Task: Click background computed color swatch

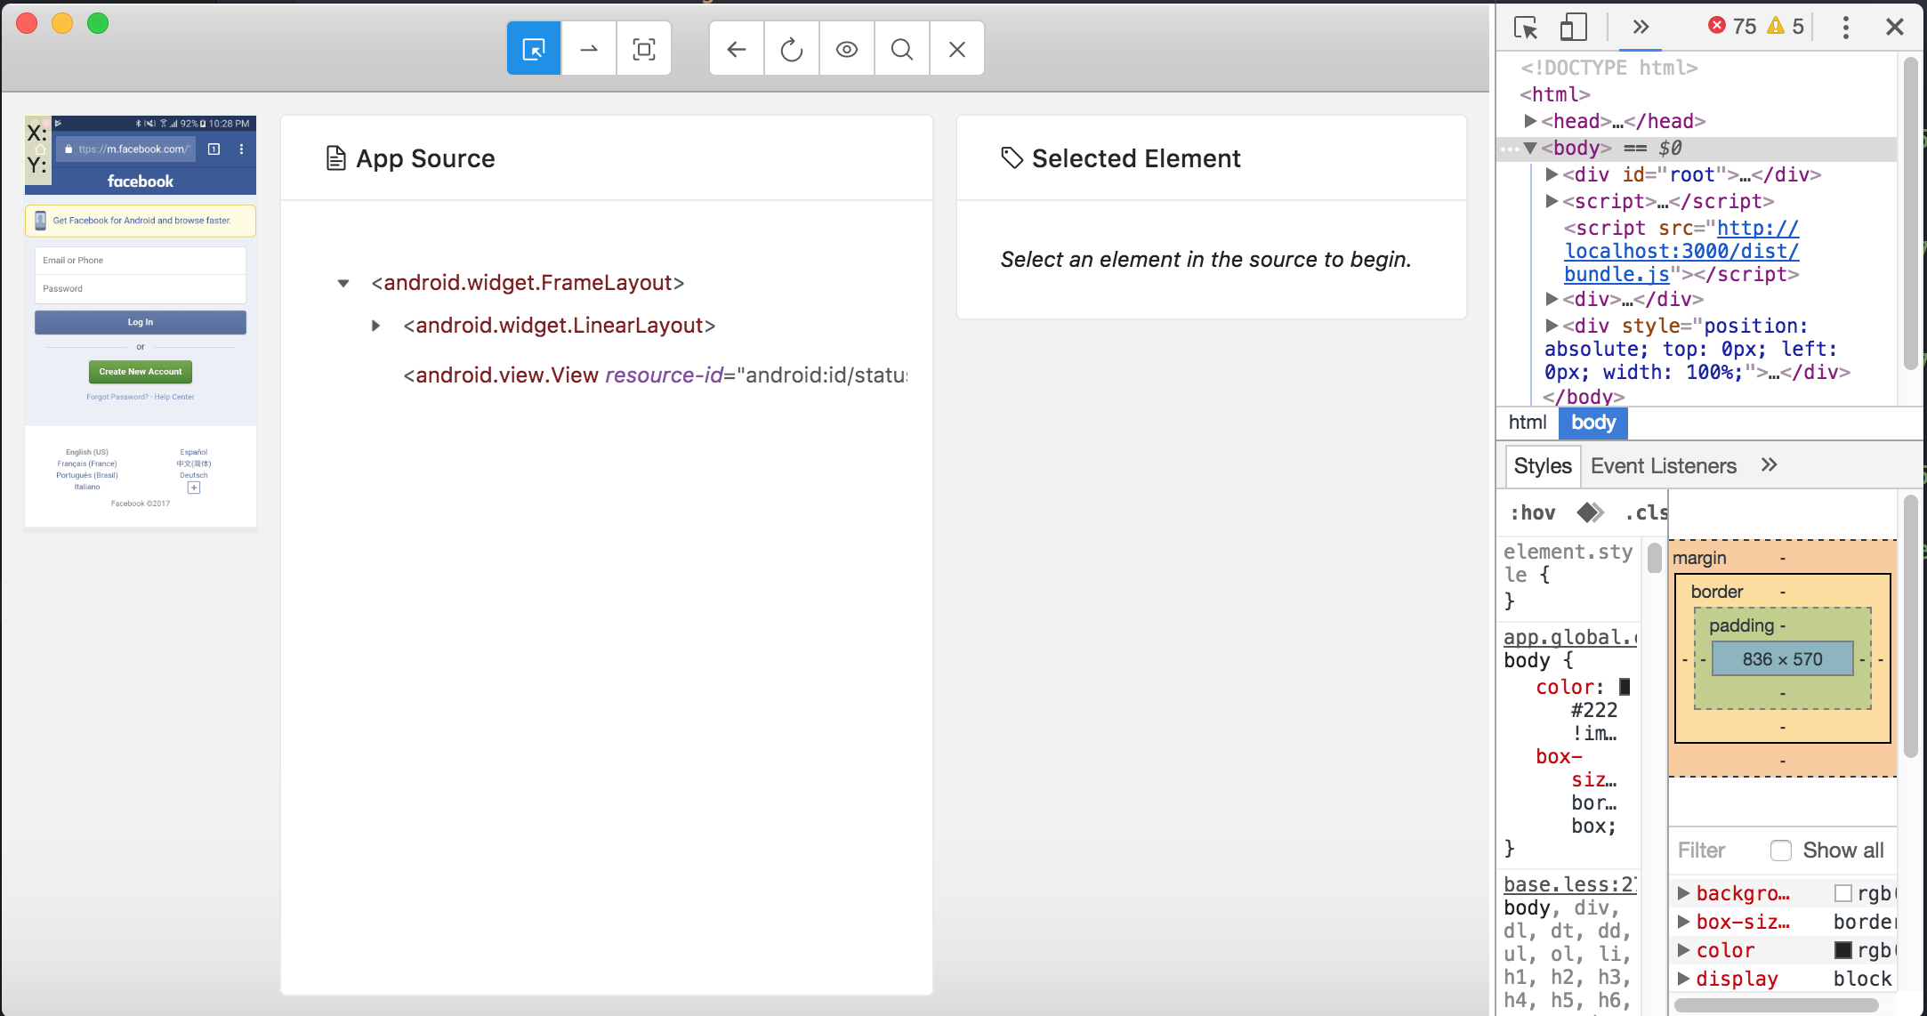Action: point(1843,893)
